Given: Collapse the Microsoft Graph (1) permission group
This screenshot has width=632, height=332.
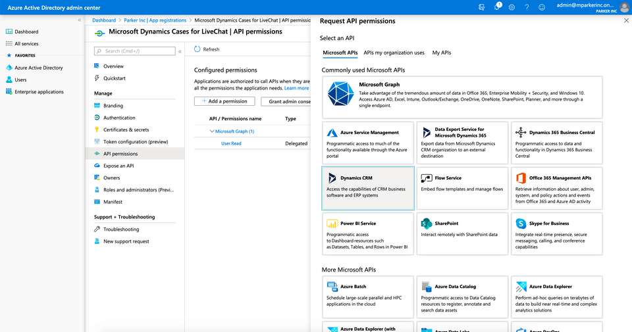Looking at the screenshot, I should pyautogui.click(x=211, y=131).
